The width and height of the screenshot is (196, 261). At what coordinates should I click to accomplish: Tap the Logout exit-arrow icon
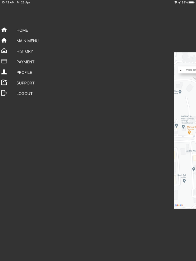click(4, 93)
